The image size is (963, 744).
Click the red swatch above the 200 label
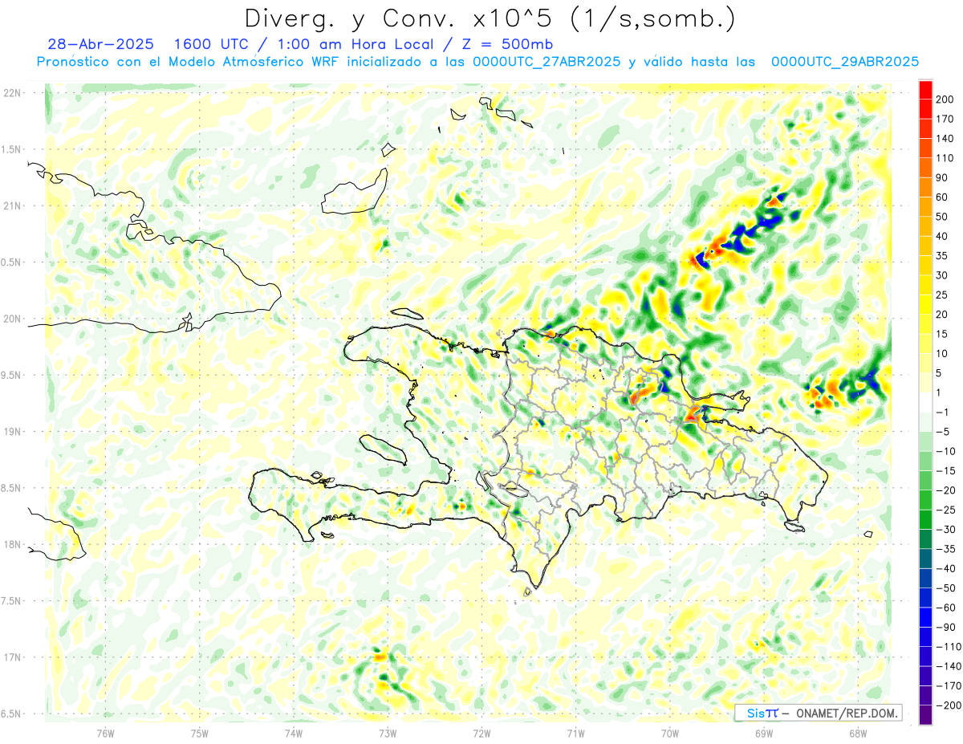tap(925, 89)
